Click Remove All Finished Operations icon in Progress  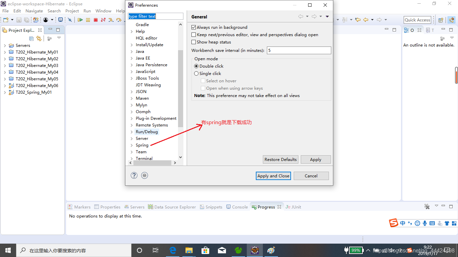427,206
